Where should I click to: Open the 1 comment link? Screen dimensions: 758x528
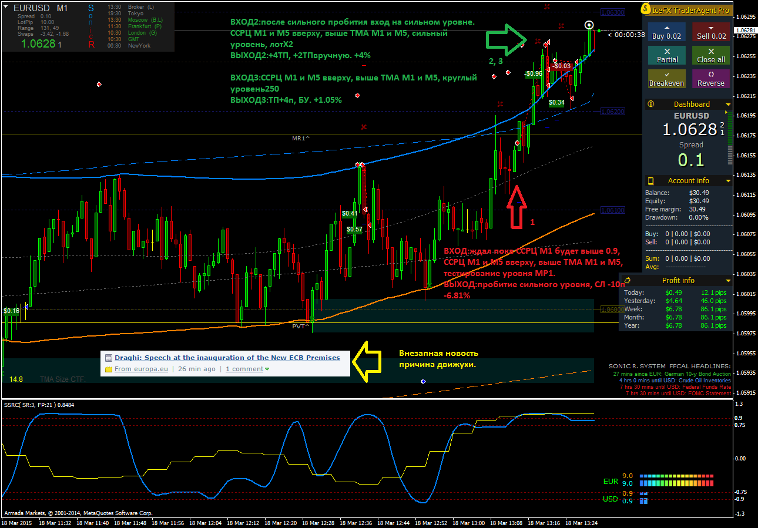pos(244,369)
